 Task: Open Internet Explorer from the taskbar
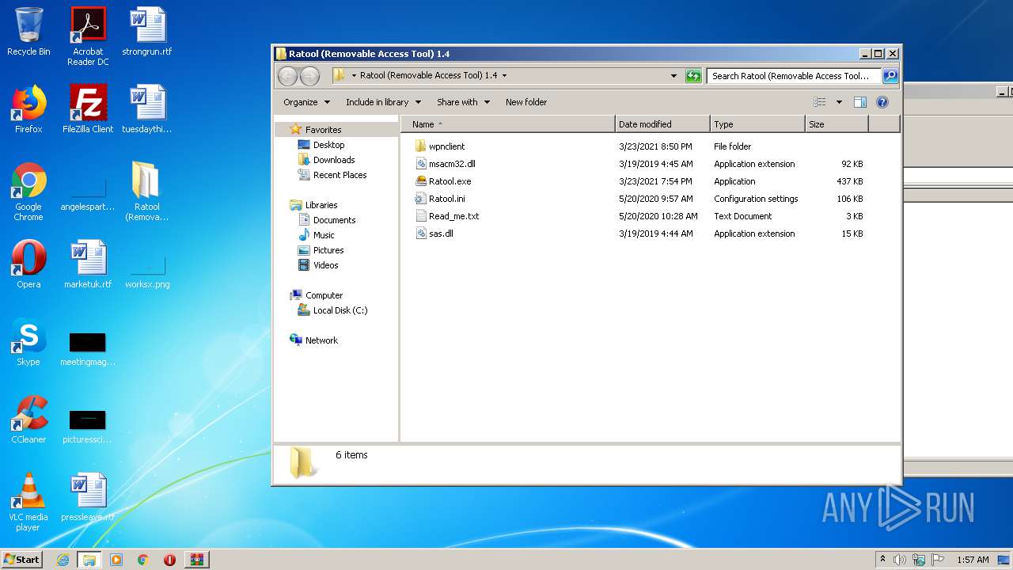[x=63, y=560]
